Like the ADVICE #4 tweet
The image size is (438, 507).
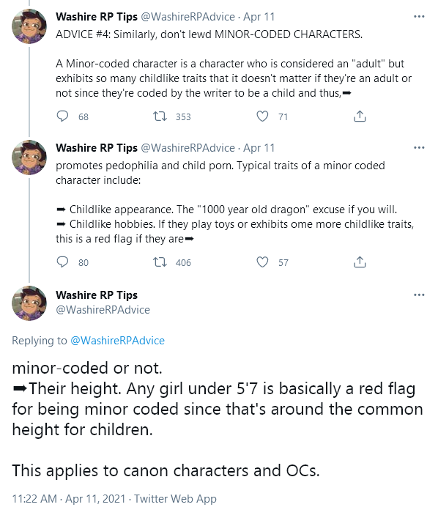point(262,116)
